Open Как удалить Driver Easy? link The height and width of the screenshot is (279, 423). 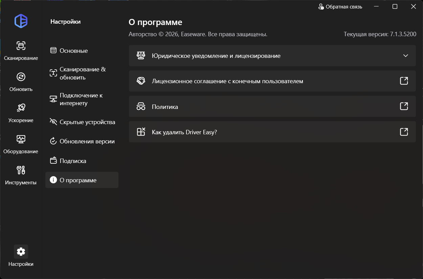click(x=272, y=132)
